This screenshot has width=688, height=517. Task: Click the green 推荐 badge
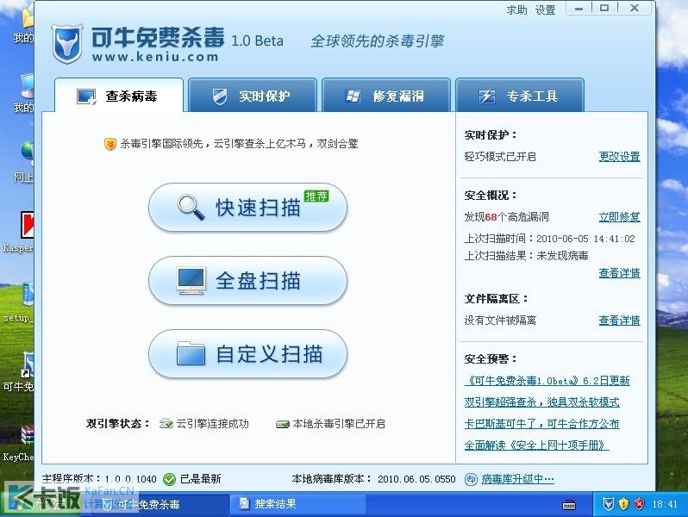tap(316, 196)
